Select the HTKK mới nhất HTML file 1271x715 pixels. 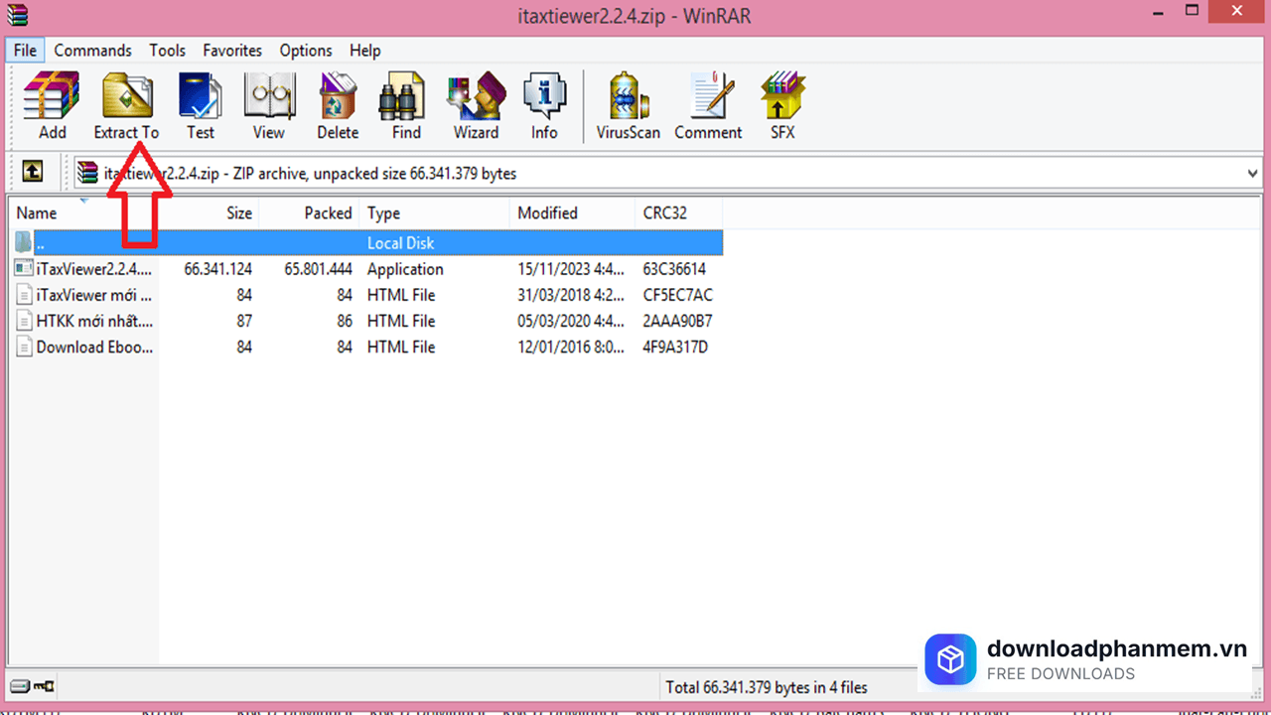pos(94,320)
